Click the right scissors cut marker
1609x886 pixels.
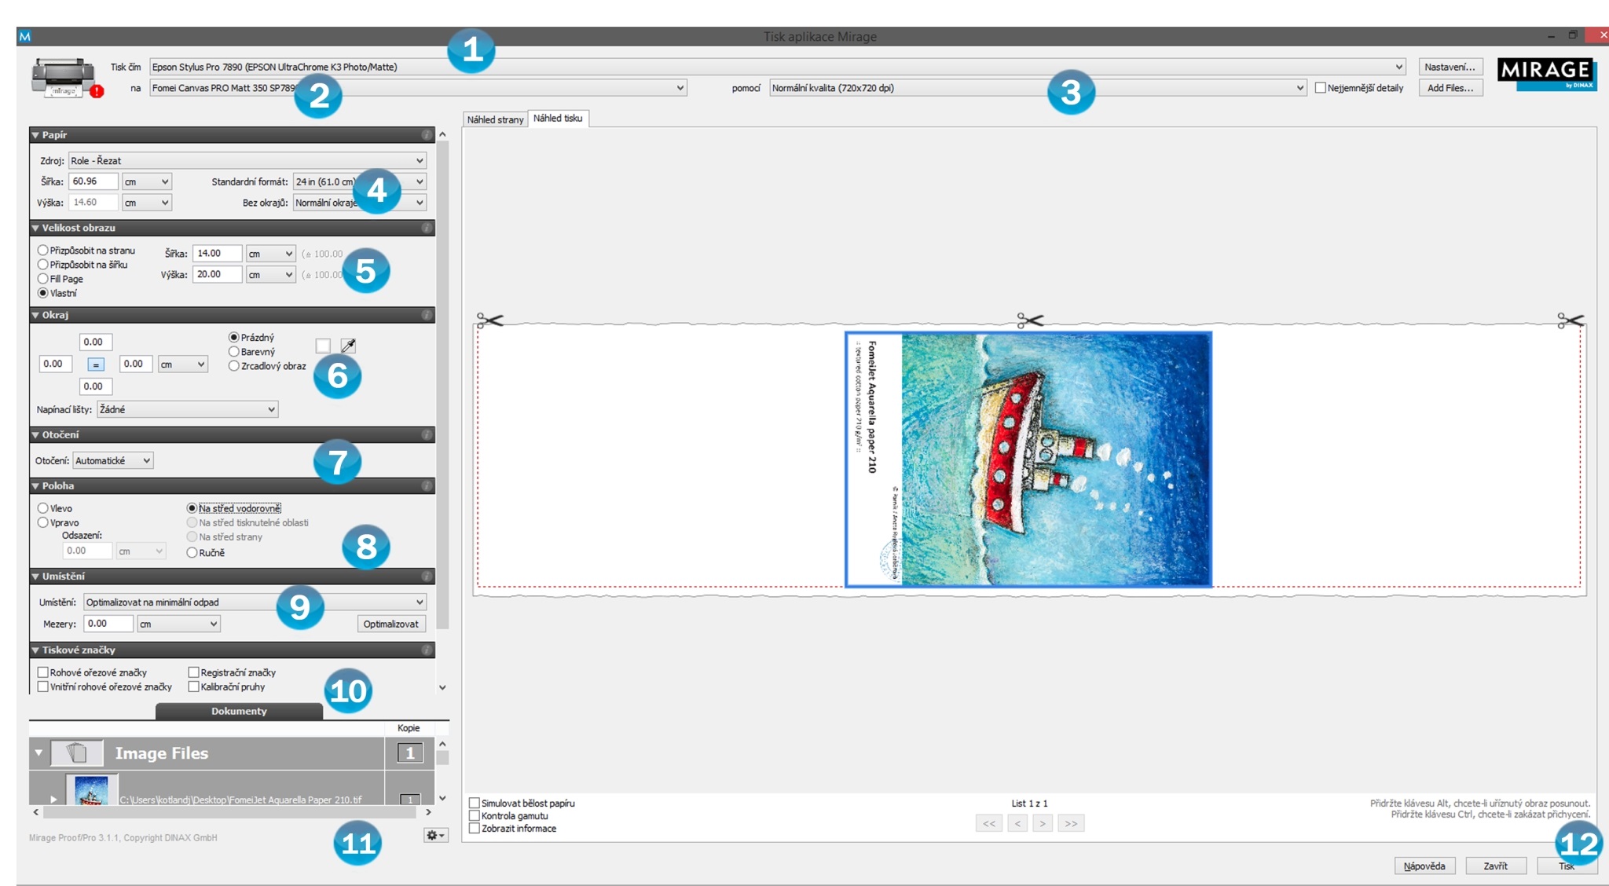pyautogui.click(x=1571, y=320)
